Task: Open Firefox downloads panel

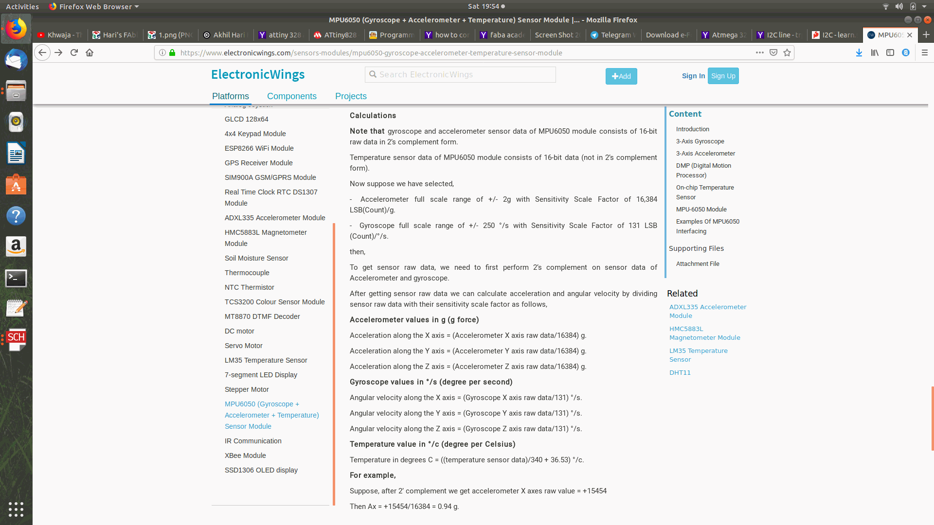Action: tap(859, 52)
